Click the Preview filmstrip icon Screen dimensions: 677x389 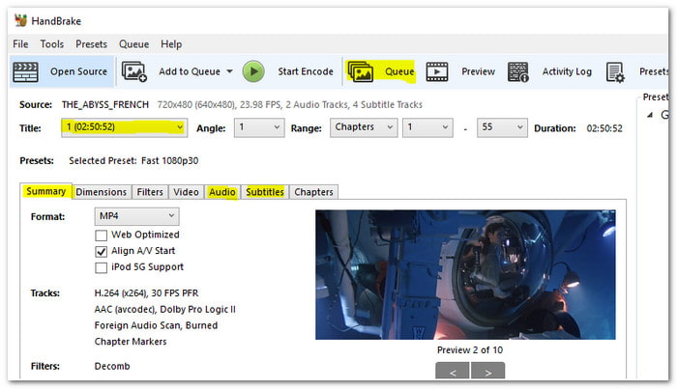[437, 71]
